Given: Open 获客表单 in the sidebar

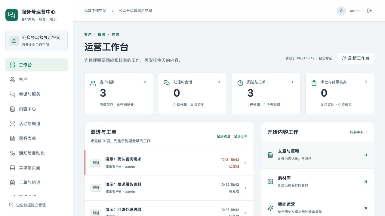Looking at the screenshot, I should pyautogui.click(x=36, y=138).
